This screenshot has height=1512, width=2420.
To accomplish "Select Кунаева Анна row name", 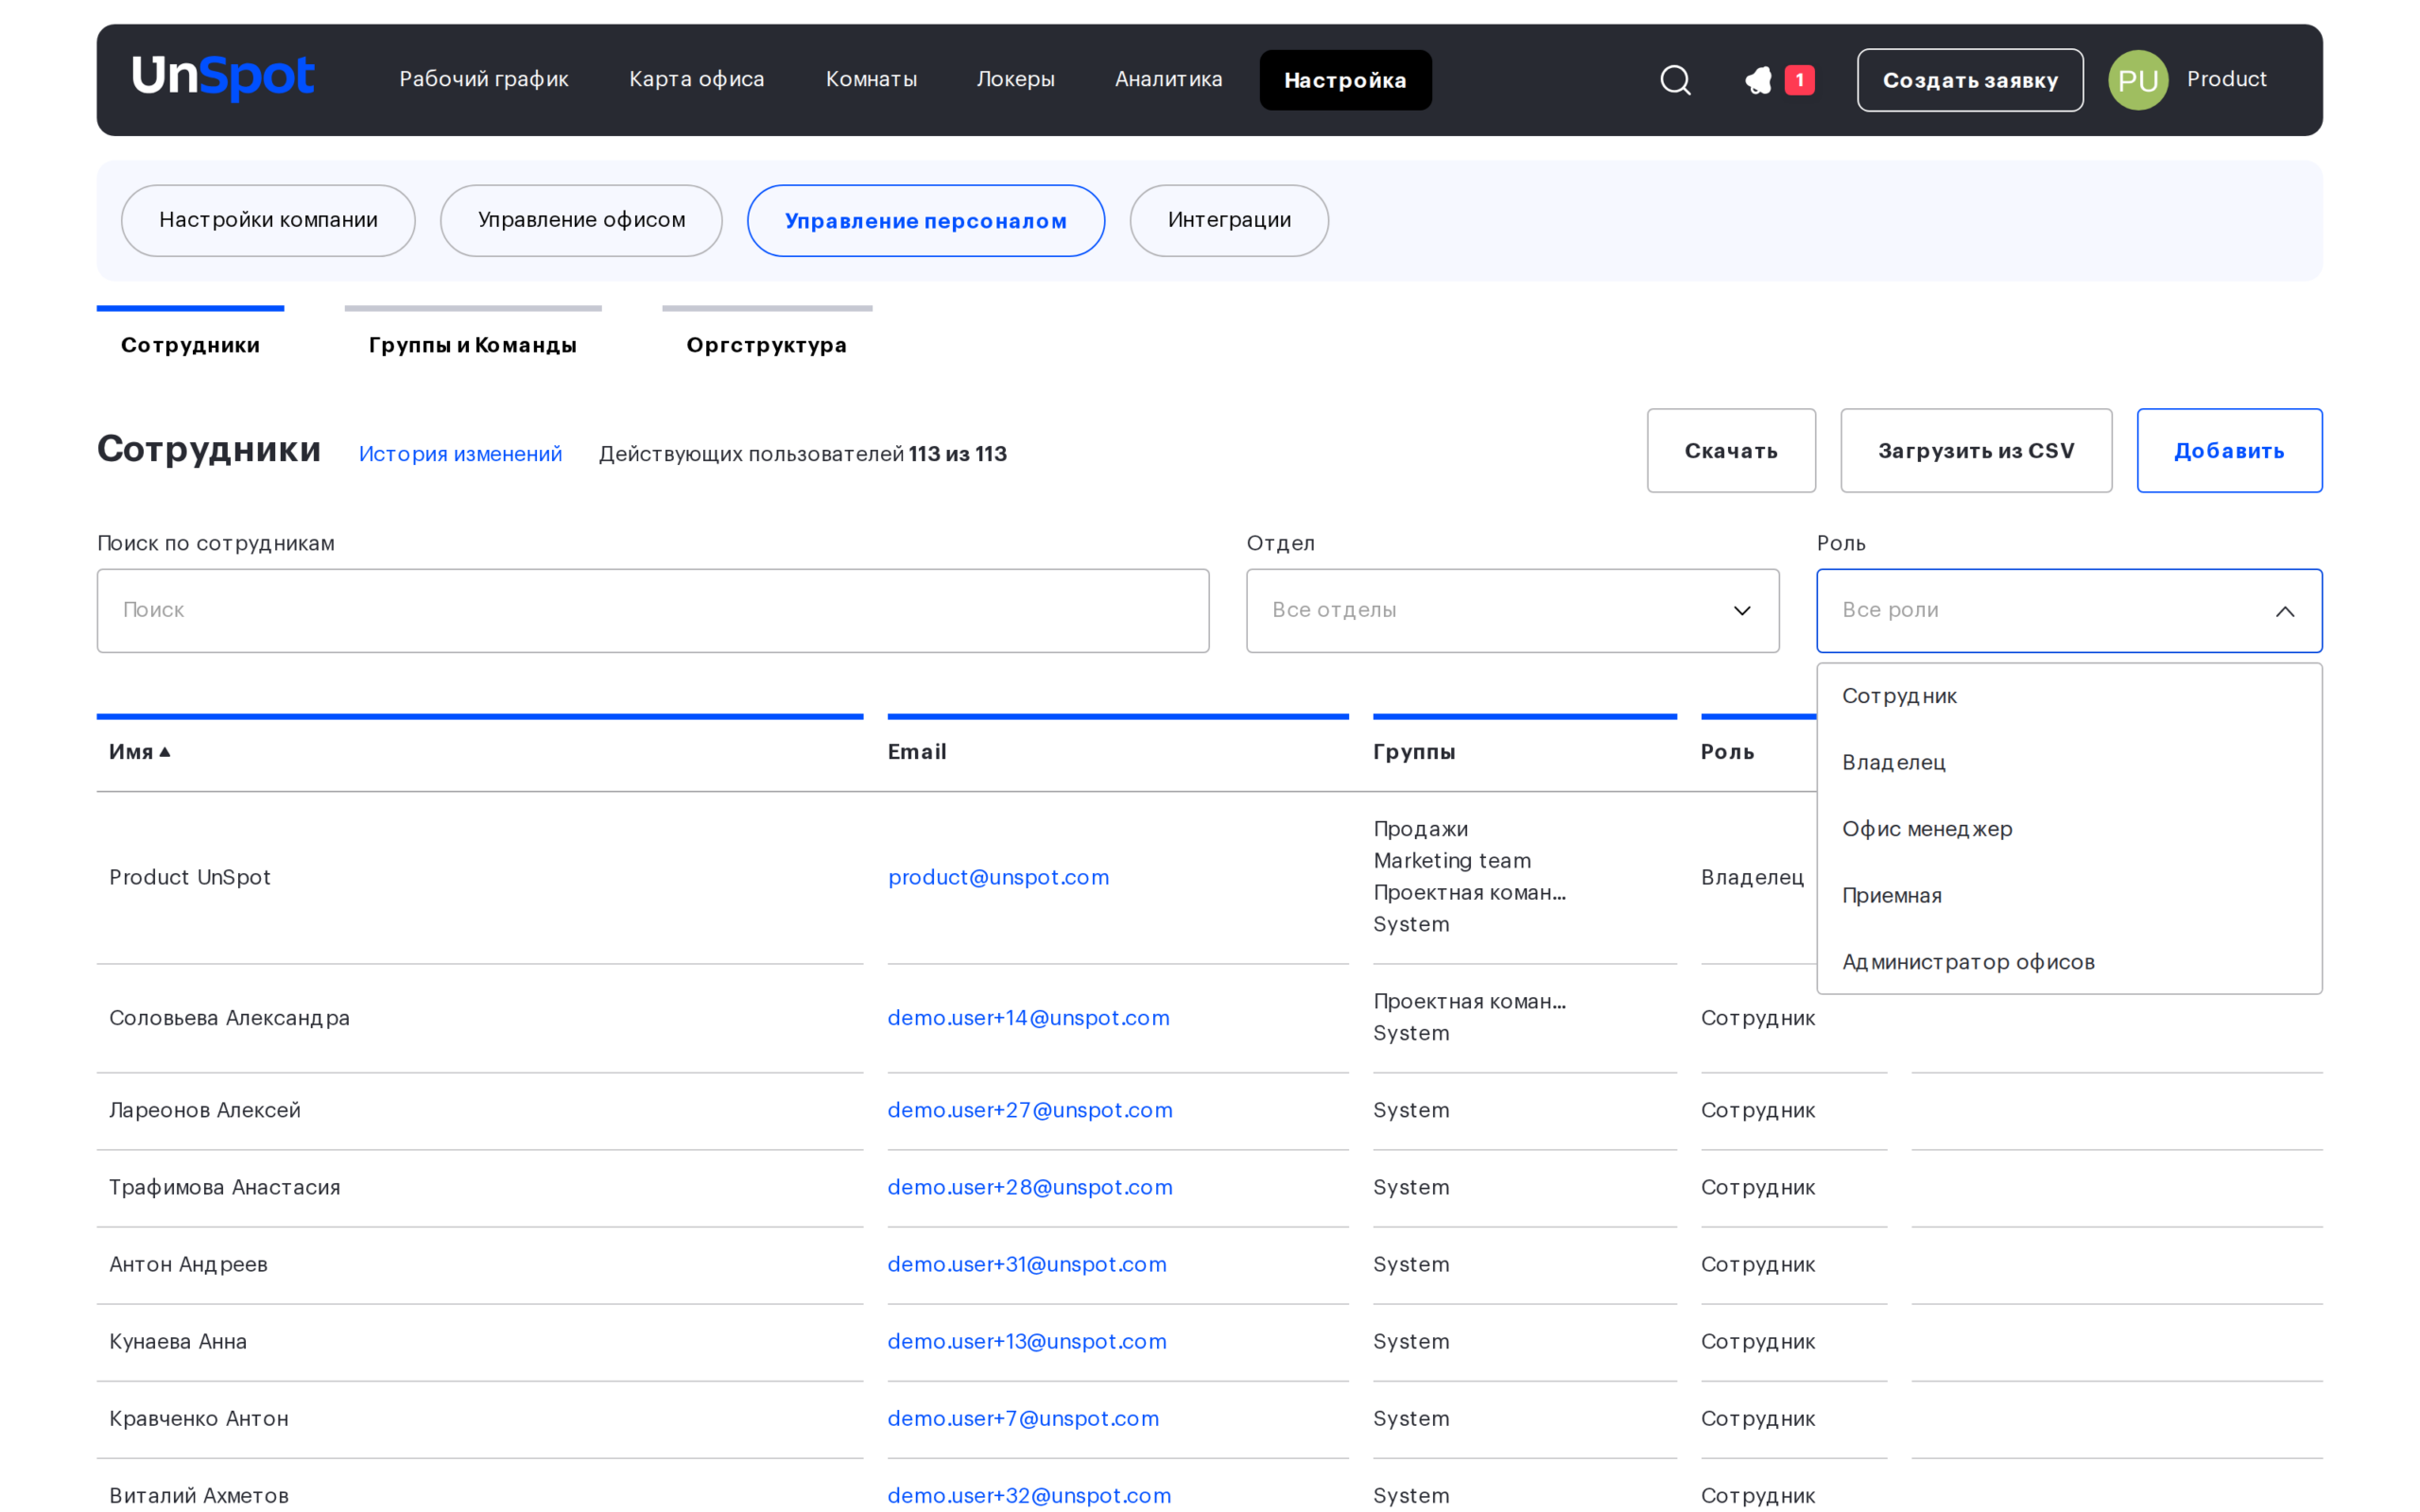I will tap(178, 1341).
